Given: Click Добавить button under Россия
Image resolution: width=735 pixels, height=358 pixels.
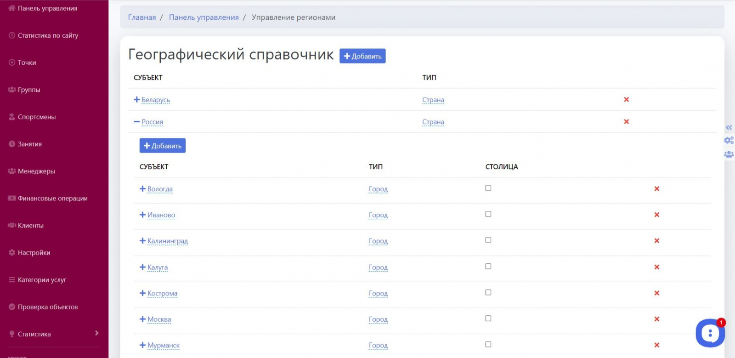Looking at the screenshot, I should (163, 146).
